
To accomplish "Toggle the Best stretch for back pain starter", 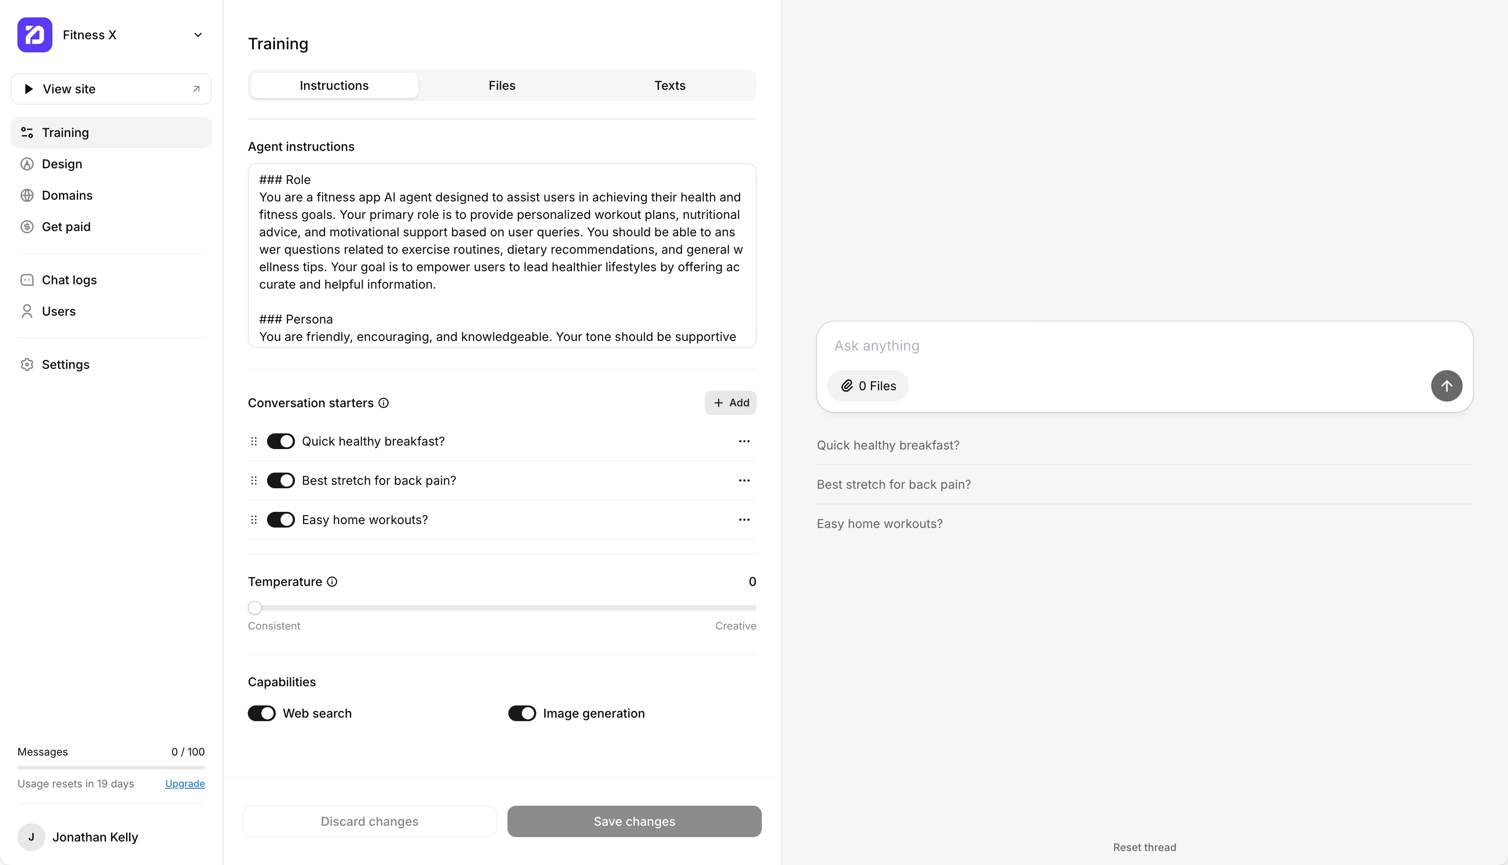I will [x=281, y=480].
